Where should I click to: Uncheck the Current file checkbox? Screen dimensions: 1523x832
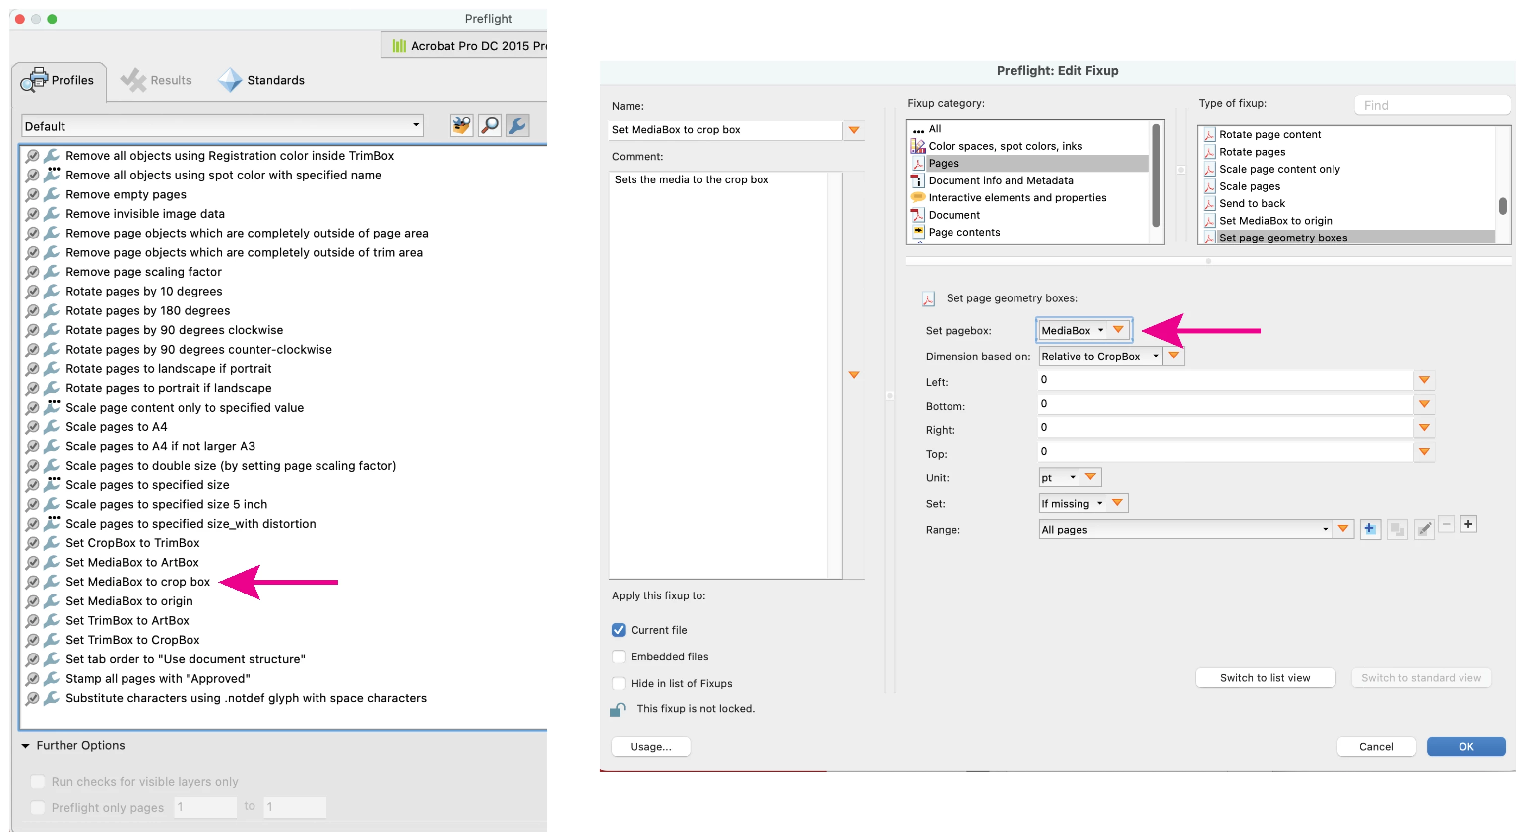click(619, 630)
